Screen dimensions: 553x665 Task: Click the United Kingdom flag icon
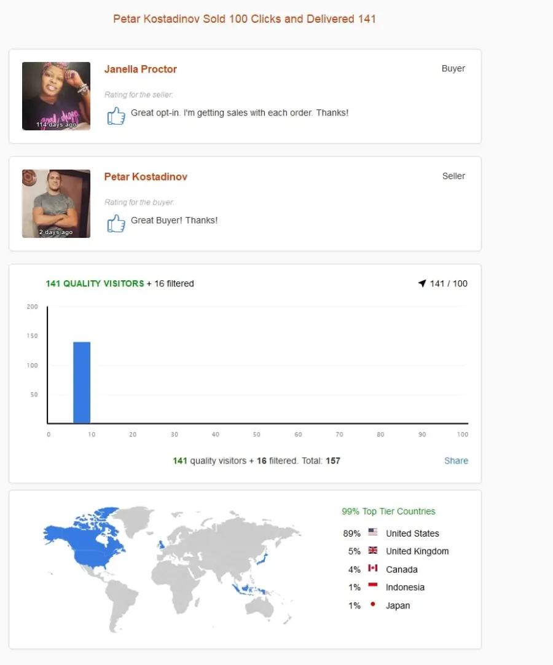[373, 550]
